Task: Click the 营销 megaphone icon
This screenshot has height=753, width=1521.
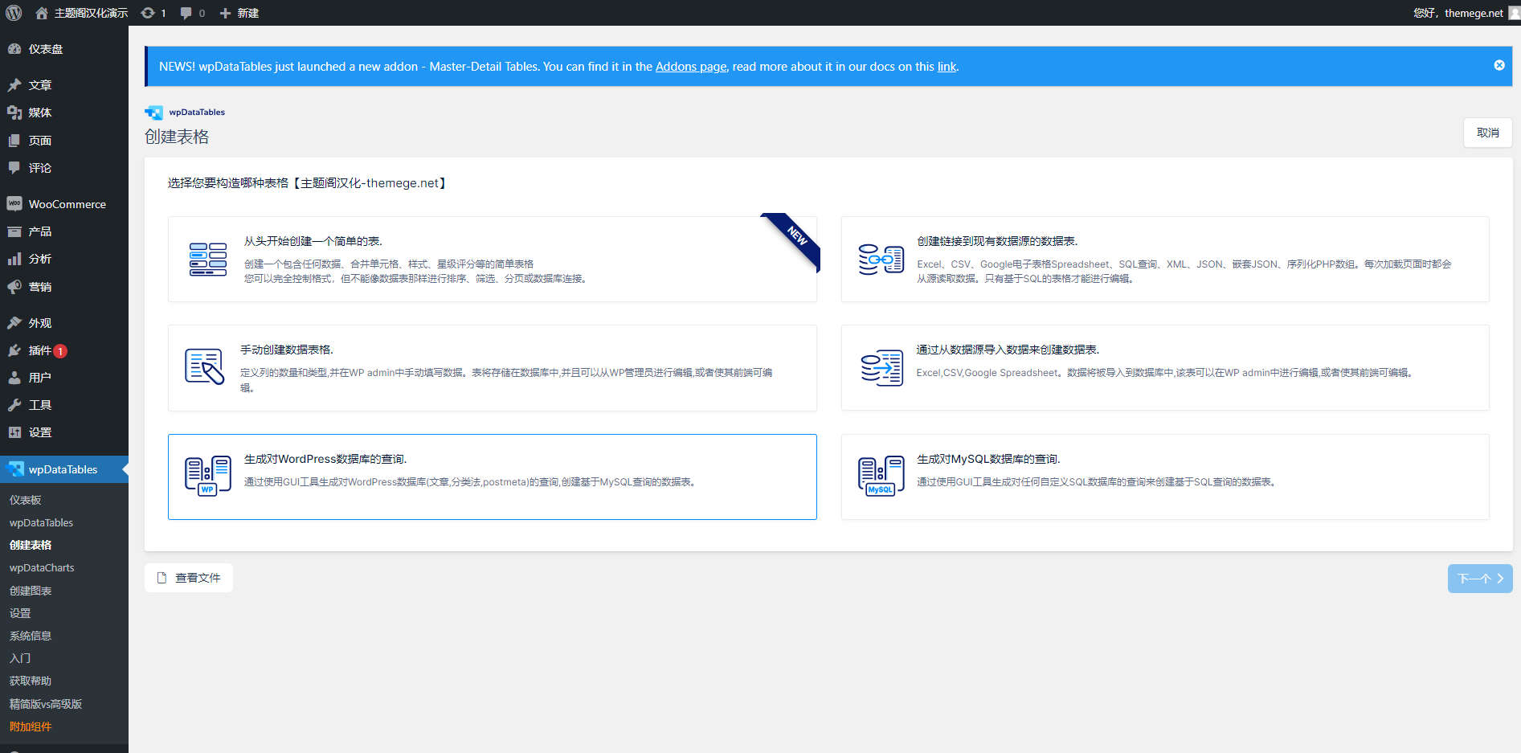Action: 14,287
